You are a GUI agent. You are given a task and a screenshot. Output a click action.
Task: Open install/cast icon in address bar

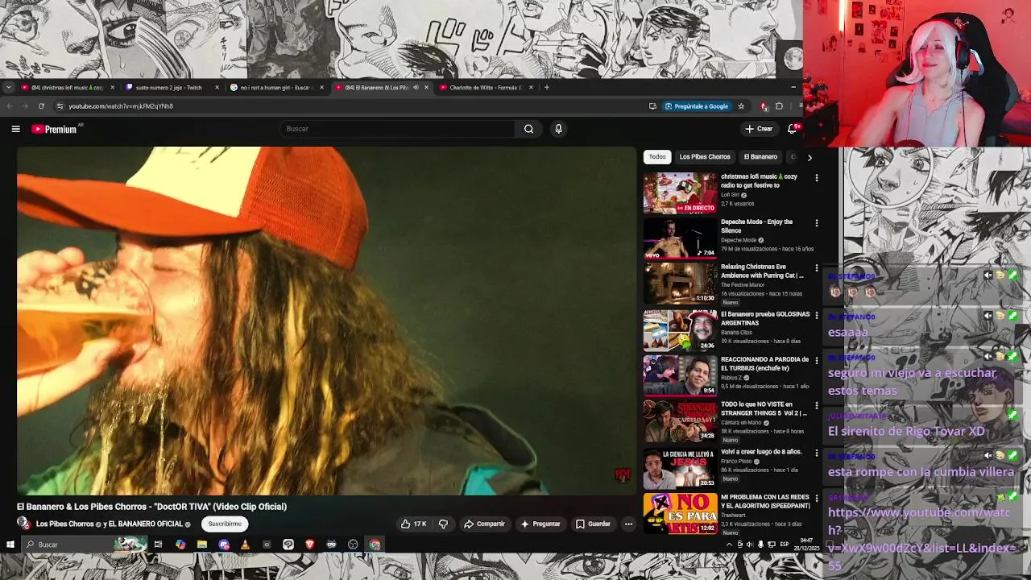coord(652,106)
